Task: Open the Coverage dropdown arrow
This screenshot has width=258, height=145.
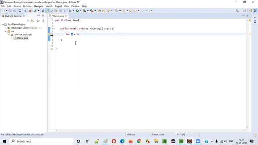Action: point(88,11)
